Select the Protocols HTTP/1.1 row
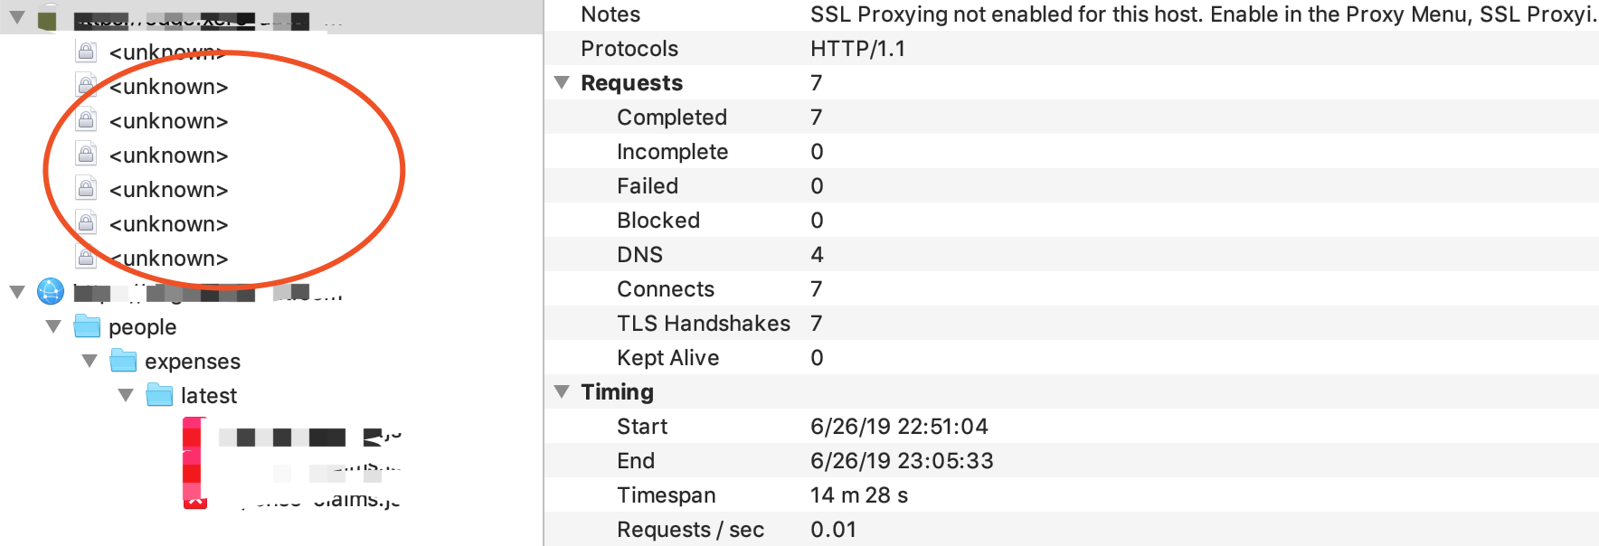 (x=1072, y=48)
